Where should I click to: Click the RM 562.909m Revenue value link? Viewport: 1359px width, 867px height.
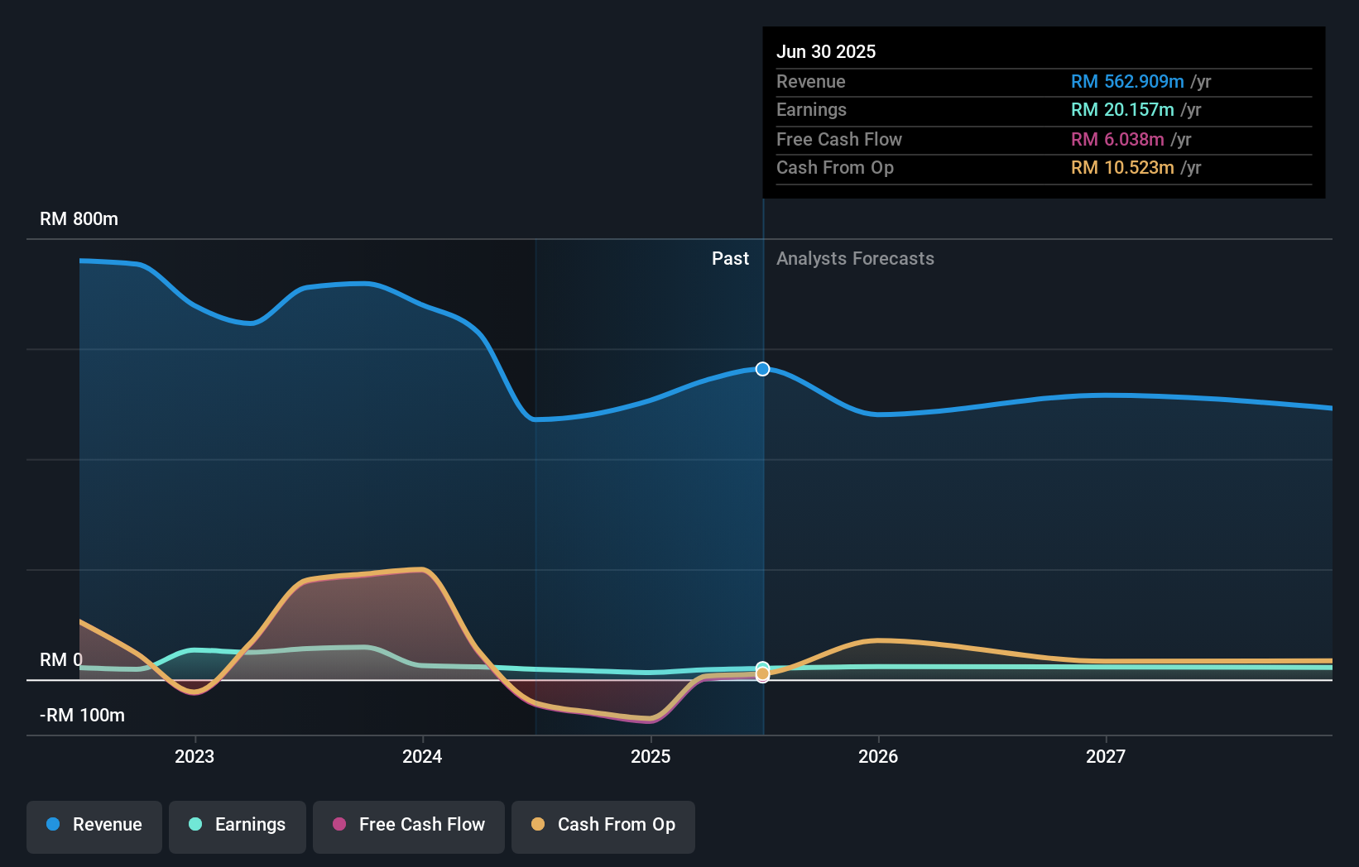click(1126, 81)
